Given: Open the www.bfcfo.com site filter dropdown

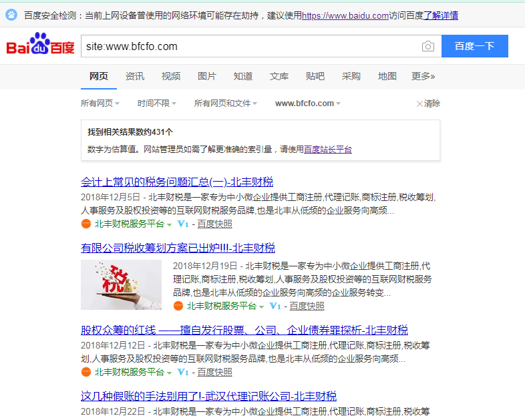Looking at the screenshot, I should (x=308, y=103).
